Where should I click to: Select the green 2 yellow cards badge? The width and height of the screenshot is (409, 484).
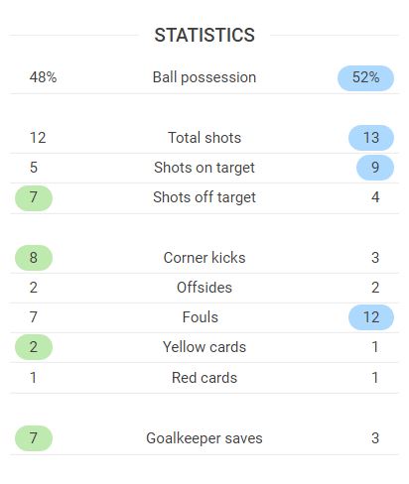point(34,347)
